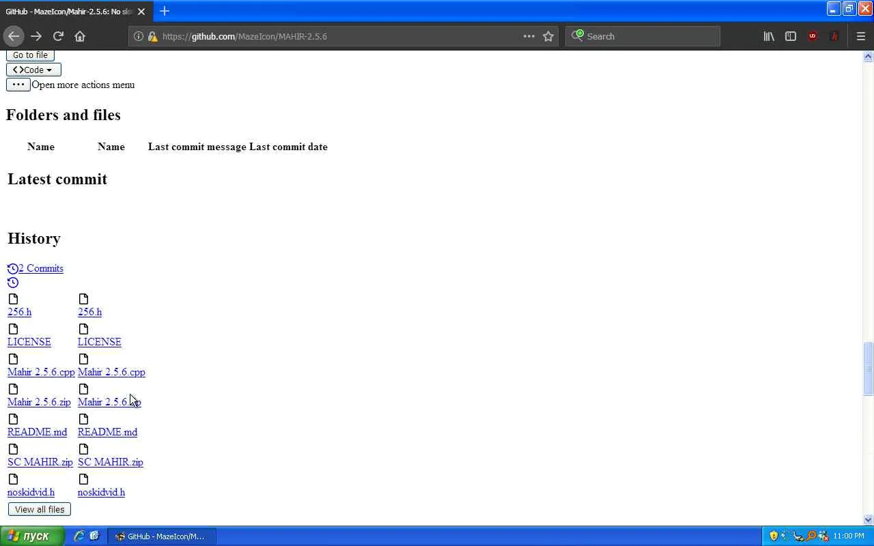Click the orange magnifier tray icon
The width and height of the screenshot is (874, 546).
click(810, 536)
